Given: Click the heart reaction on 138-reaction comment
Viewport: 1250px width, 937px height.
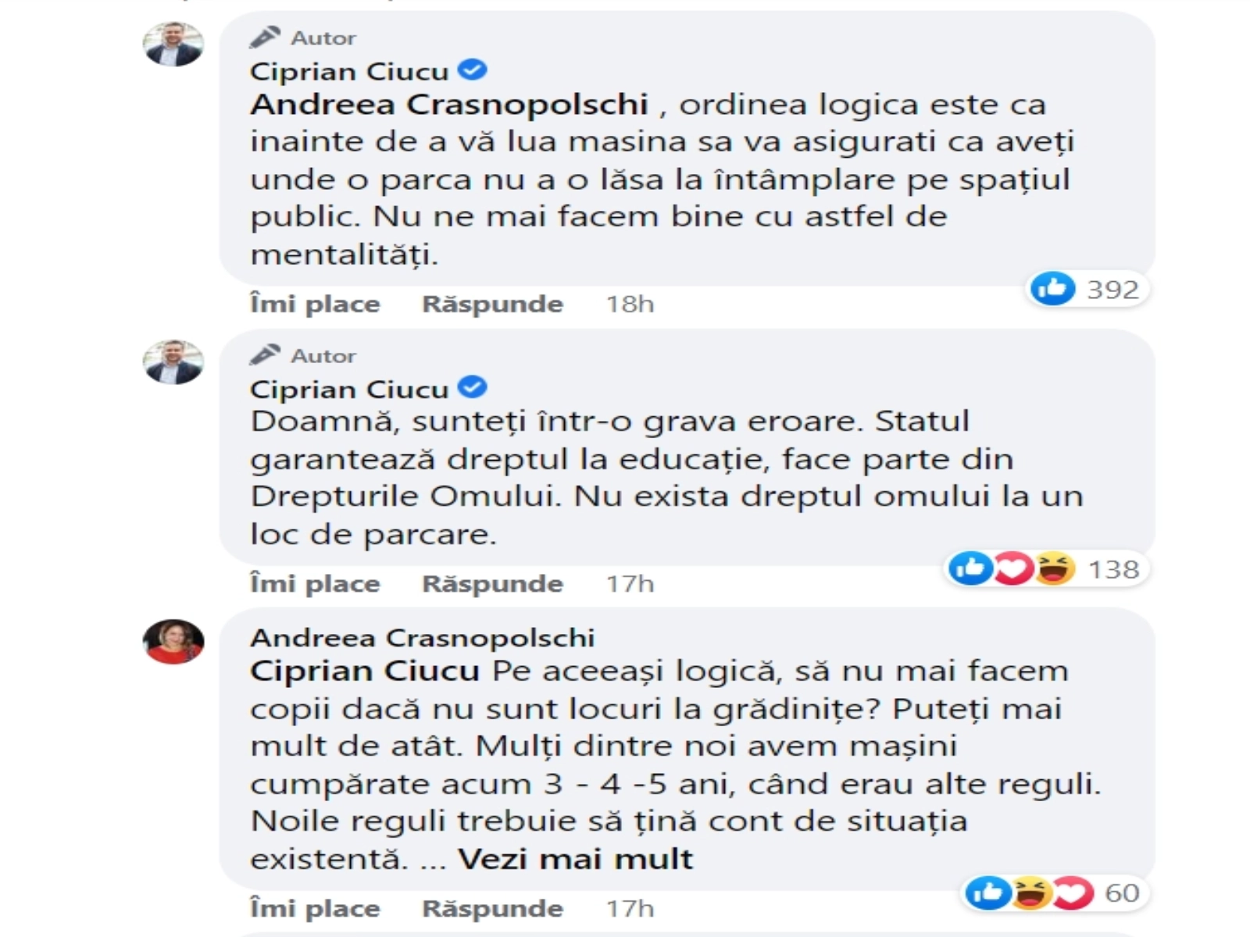Looking at the screenshot, I should coord(1012,568).
